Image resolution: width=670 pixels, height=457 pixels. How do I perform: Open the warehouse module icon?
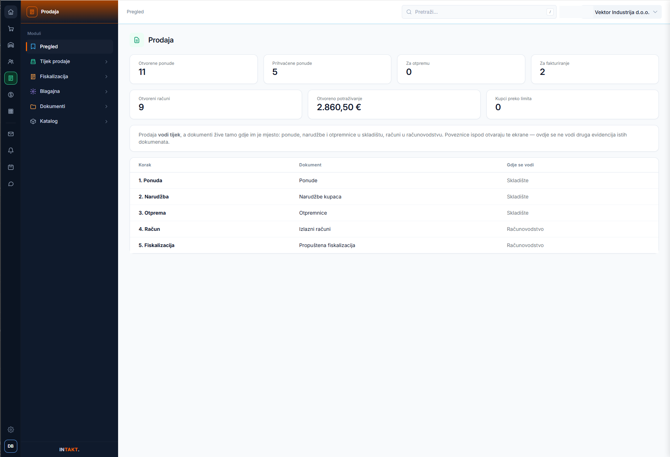pyautogui.click(x=11, y=45)
